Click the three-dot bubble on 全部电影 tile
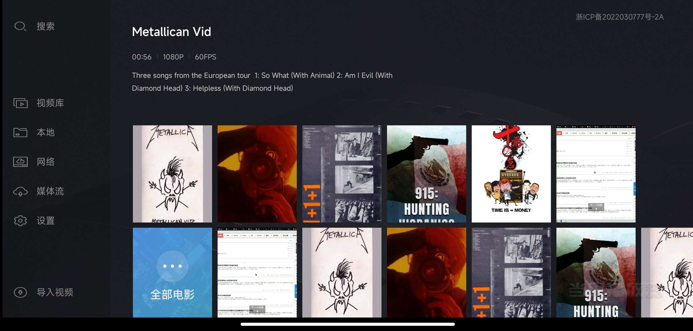 click(172, 266)
